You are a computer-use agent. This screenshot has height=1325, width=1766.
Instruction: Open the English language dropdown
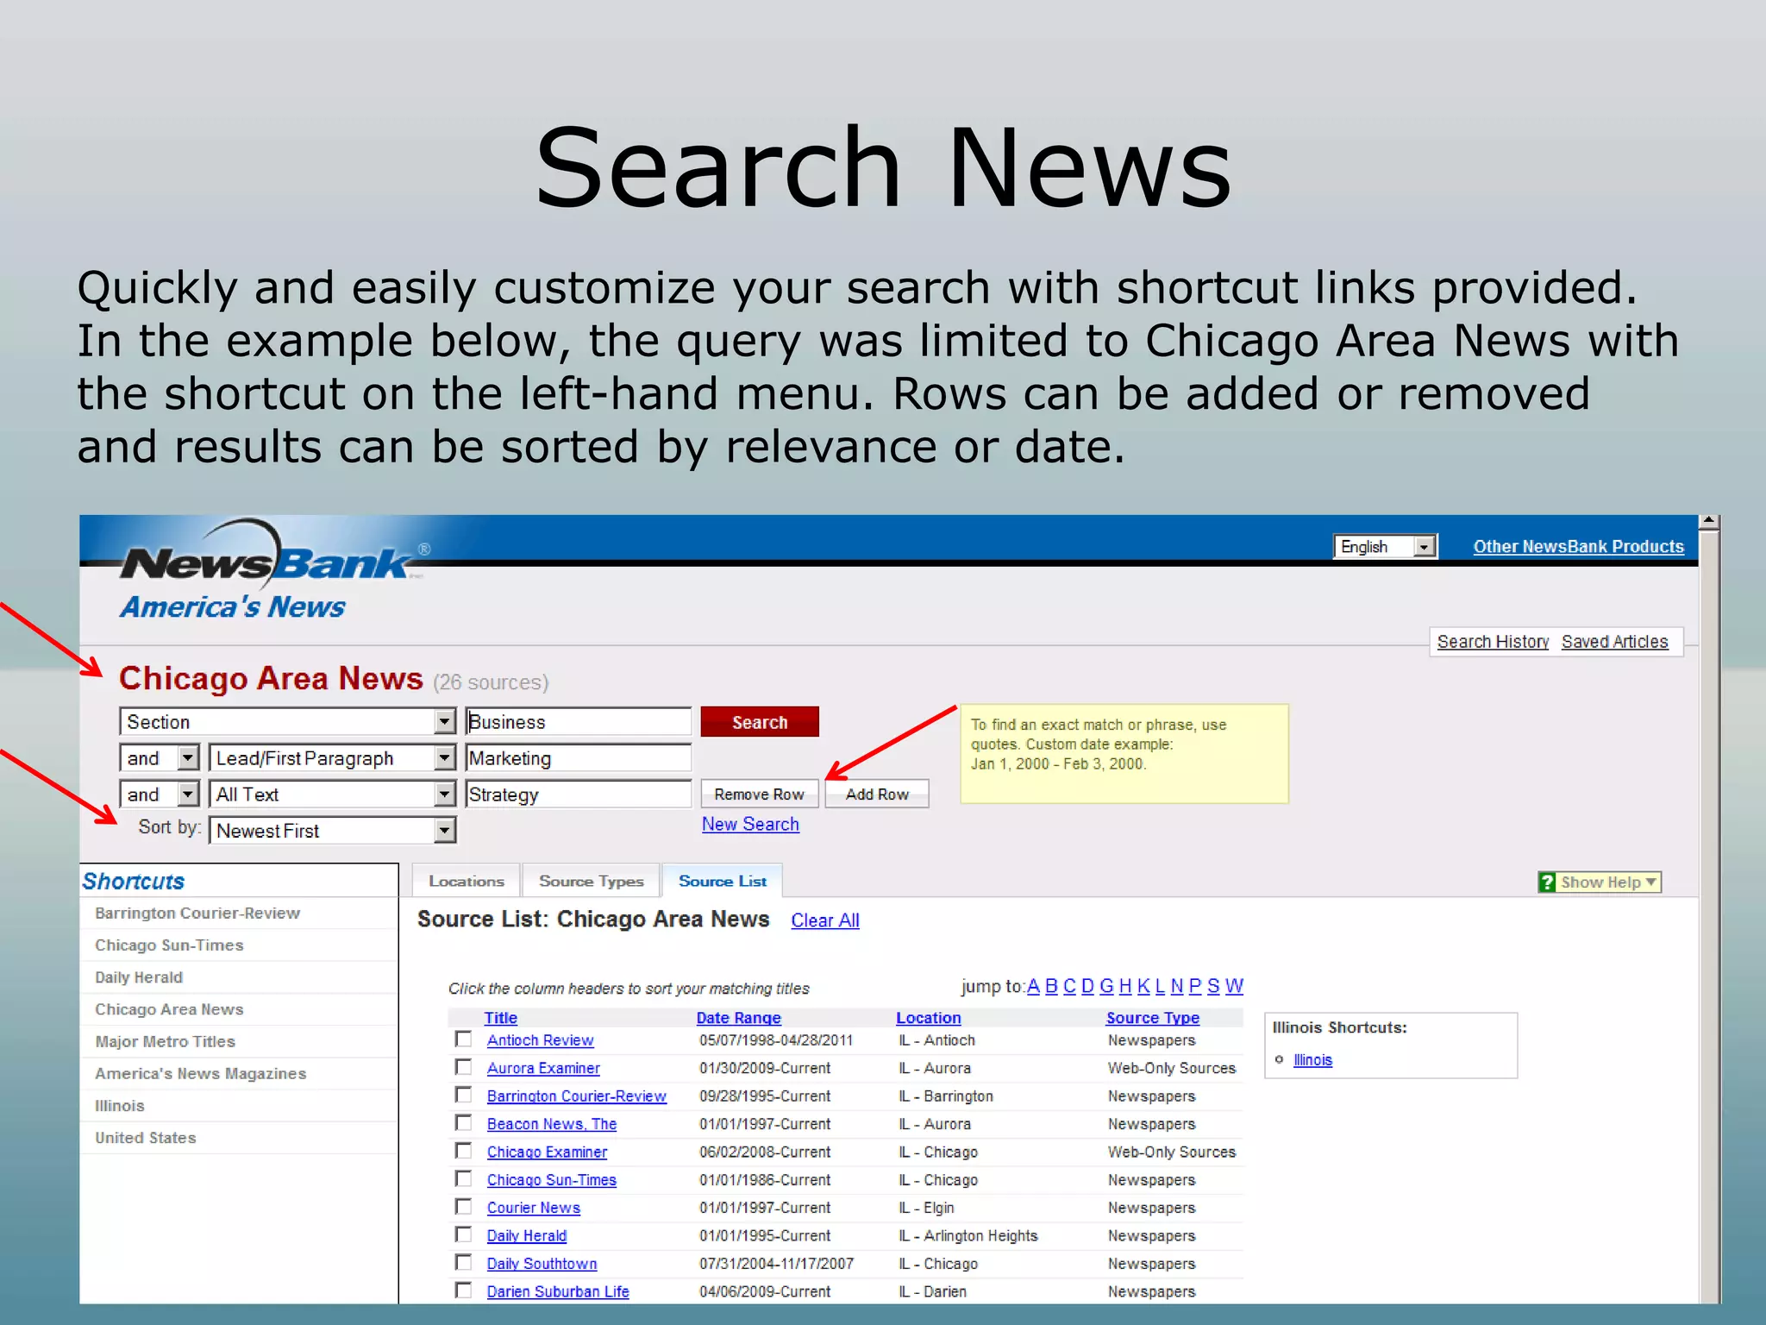point(1385,546)
